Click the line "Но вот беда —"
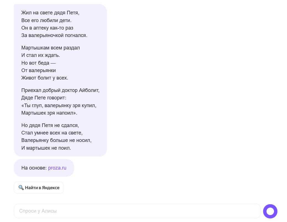This screenshot has height=222, width=287. pyautogui.click(x=38, y=63)
